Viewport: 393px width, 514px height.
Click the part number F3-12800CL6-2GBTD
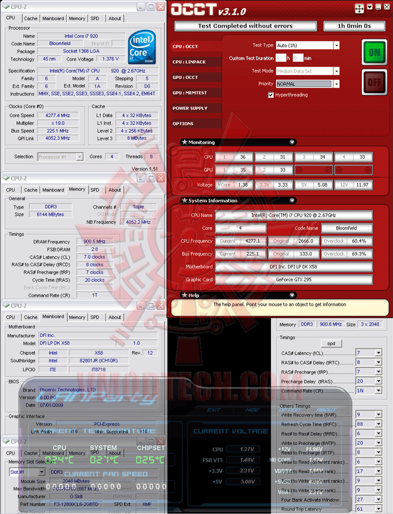click(76, 504)
